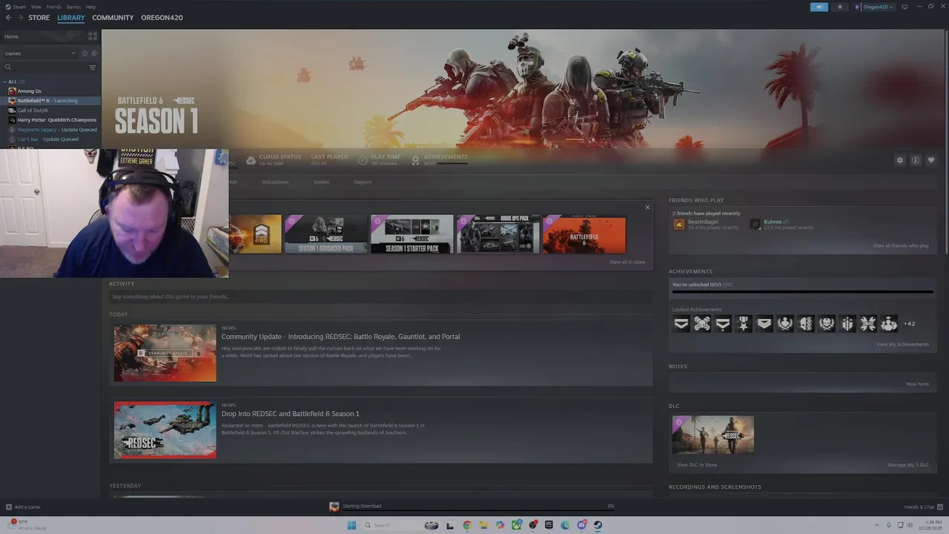Click the activity status input field
949x534 pixels.
point(380,297)
